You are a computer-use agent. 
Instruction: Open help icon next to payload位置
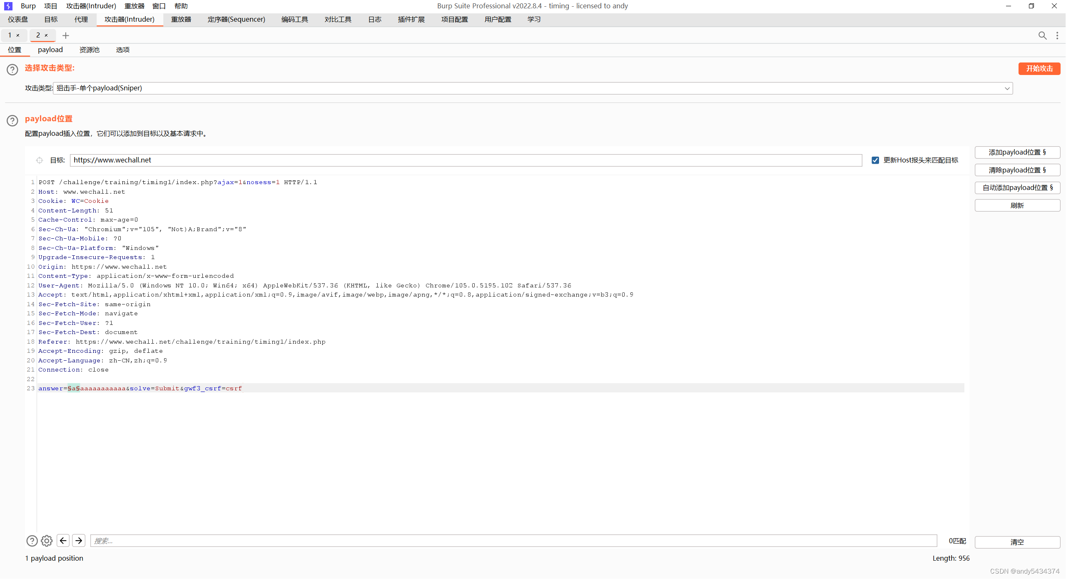click(x=12, y=120)
